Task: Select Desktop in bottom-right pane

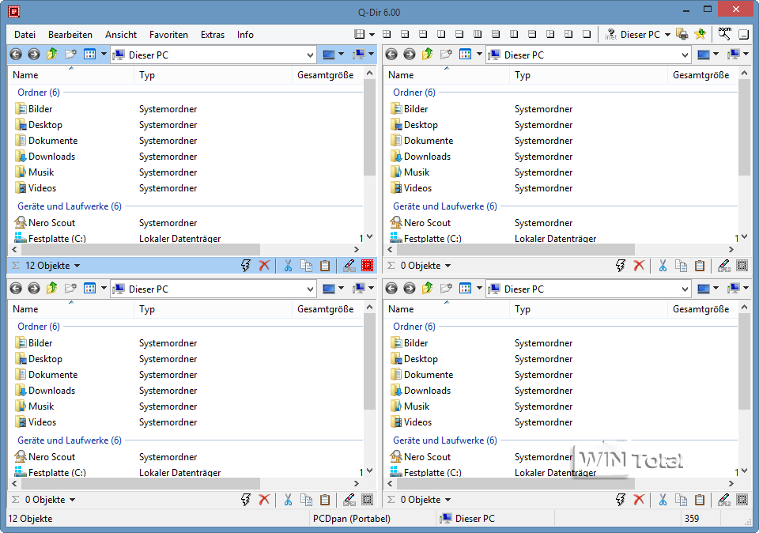Action: click(421, 359)
